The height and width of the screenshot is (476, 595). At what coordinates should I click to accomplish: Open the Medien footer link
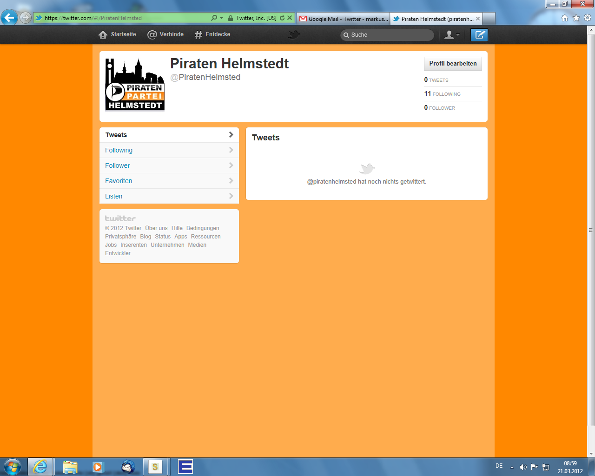tap(197, 245)
